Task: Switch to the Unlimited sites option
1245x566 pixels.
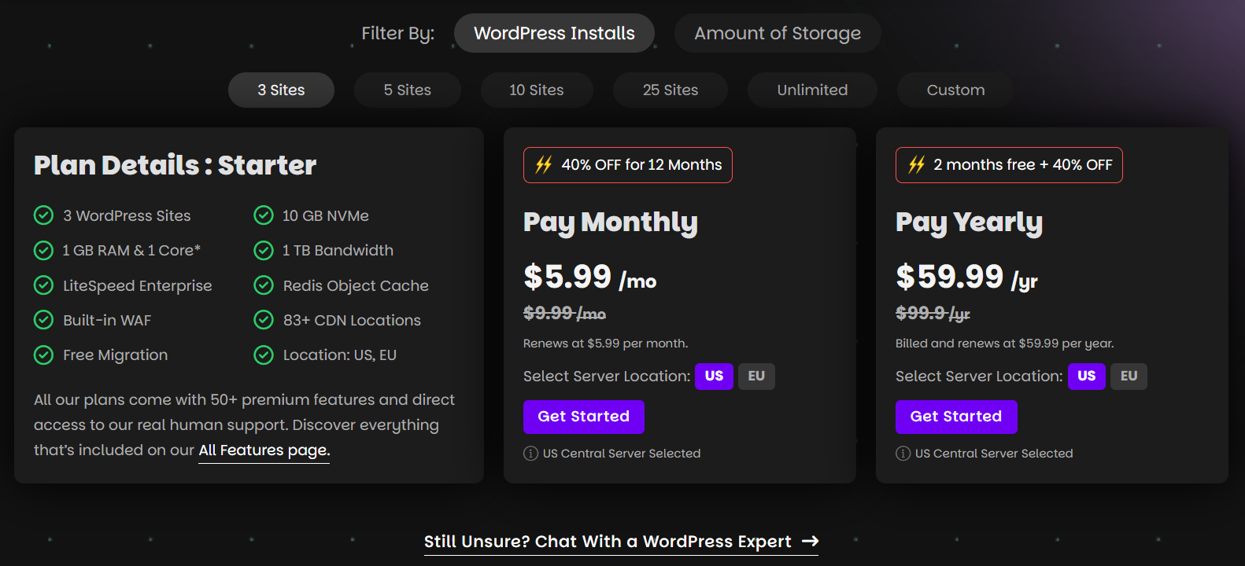Action: (x=812, y=90)
